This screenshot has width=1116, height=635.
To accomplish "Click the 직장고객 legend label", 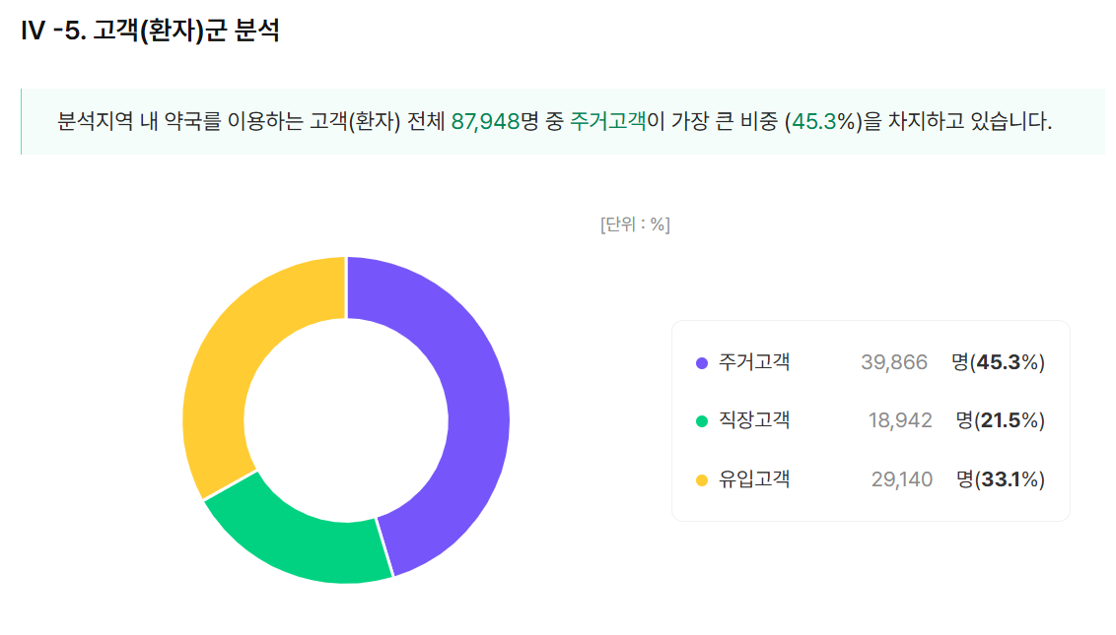I will pyautogui.click(x=754, y=421).
